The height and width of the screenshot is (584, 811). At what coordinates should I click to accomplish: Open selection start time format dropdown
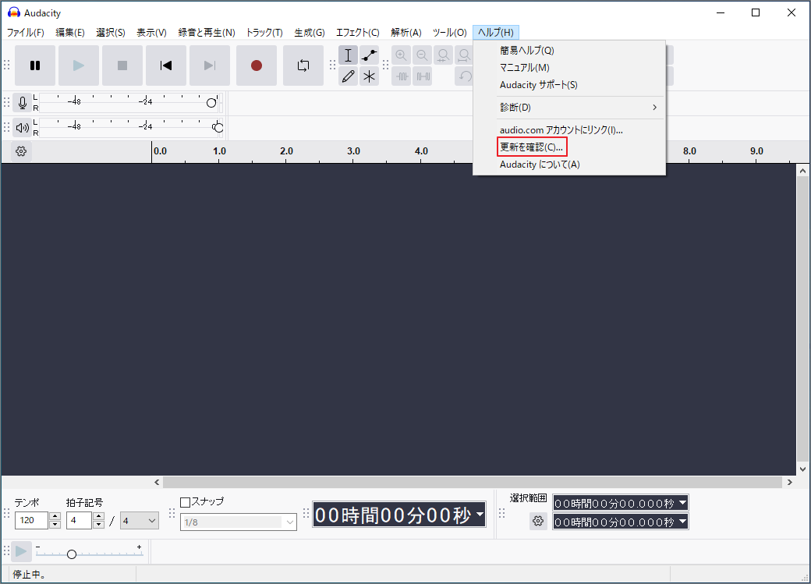click(683, 502)
